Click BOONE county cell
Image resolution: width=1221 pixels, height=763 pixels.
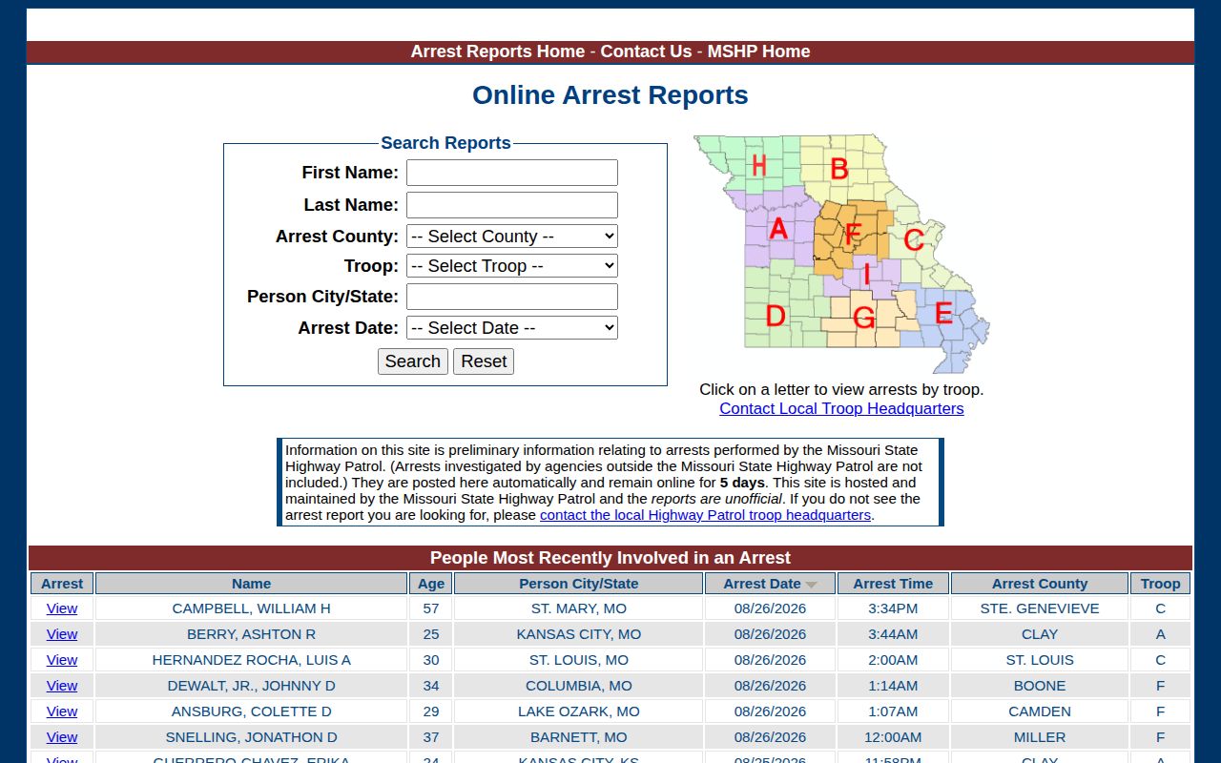pyautogui.click(x=1040, y=686)
